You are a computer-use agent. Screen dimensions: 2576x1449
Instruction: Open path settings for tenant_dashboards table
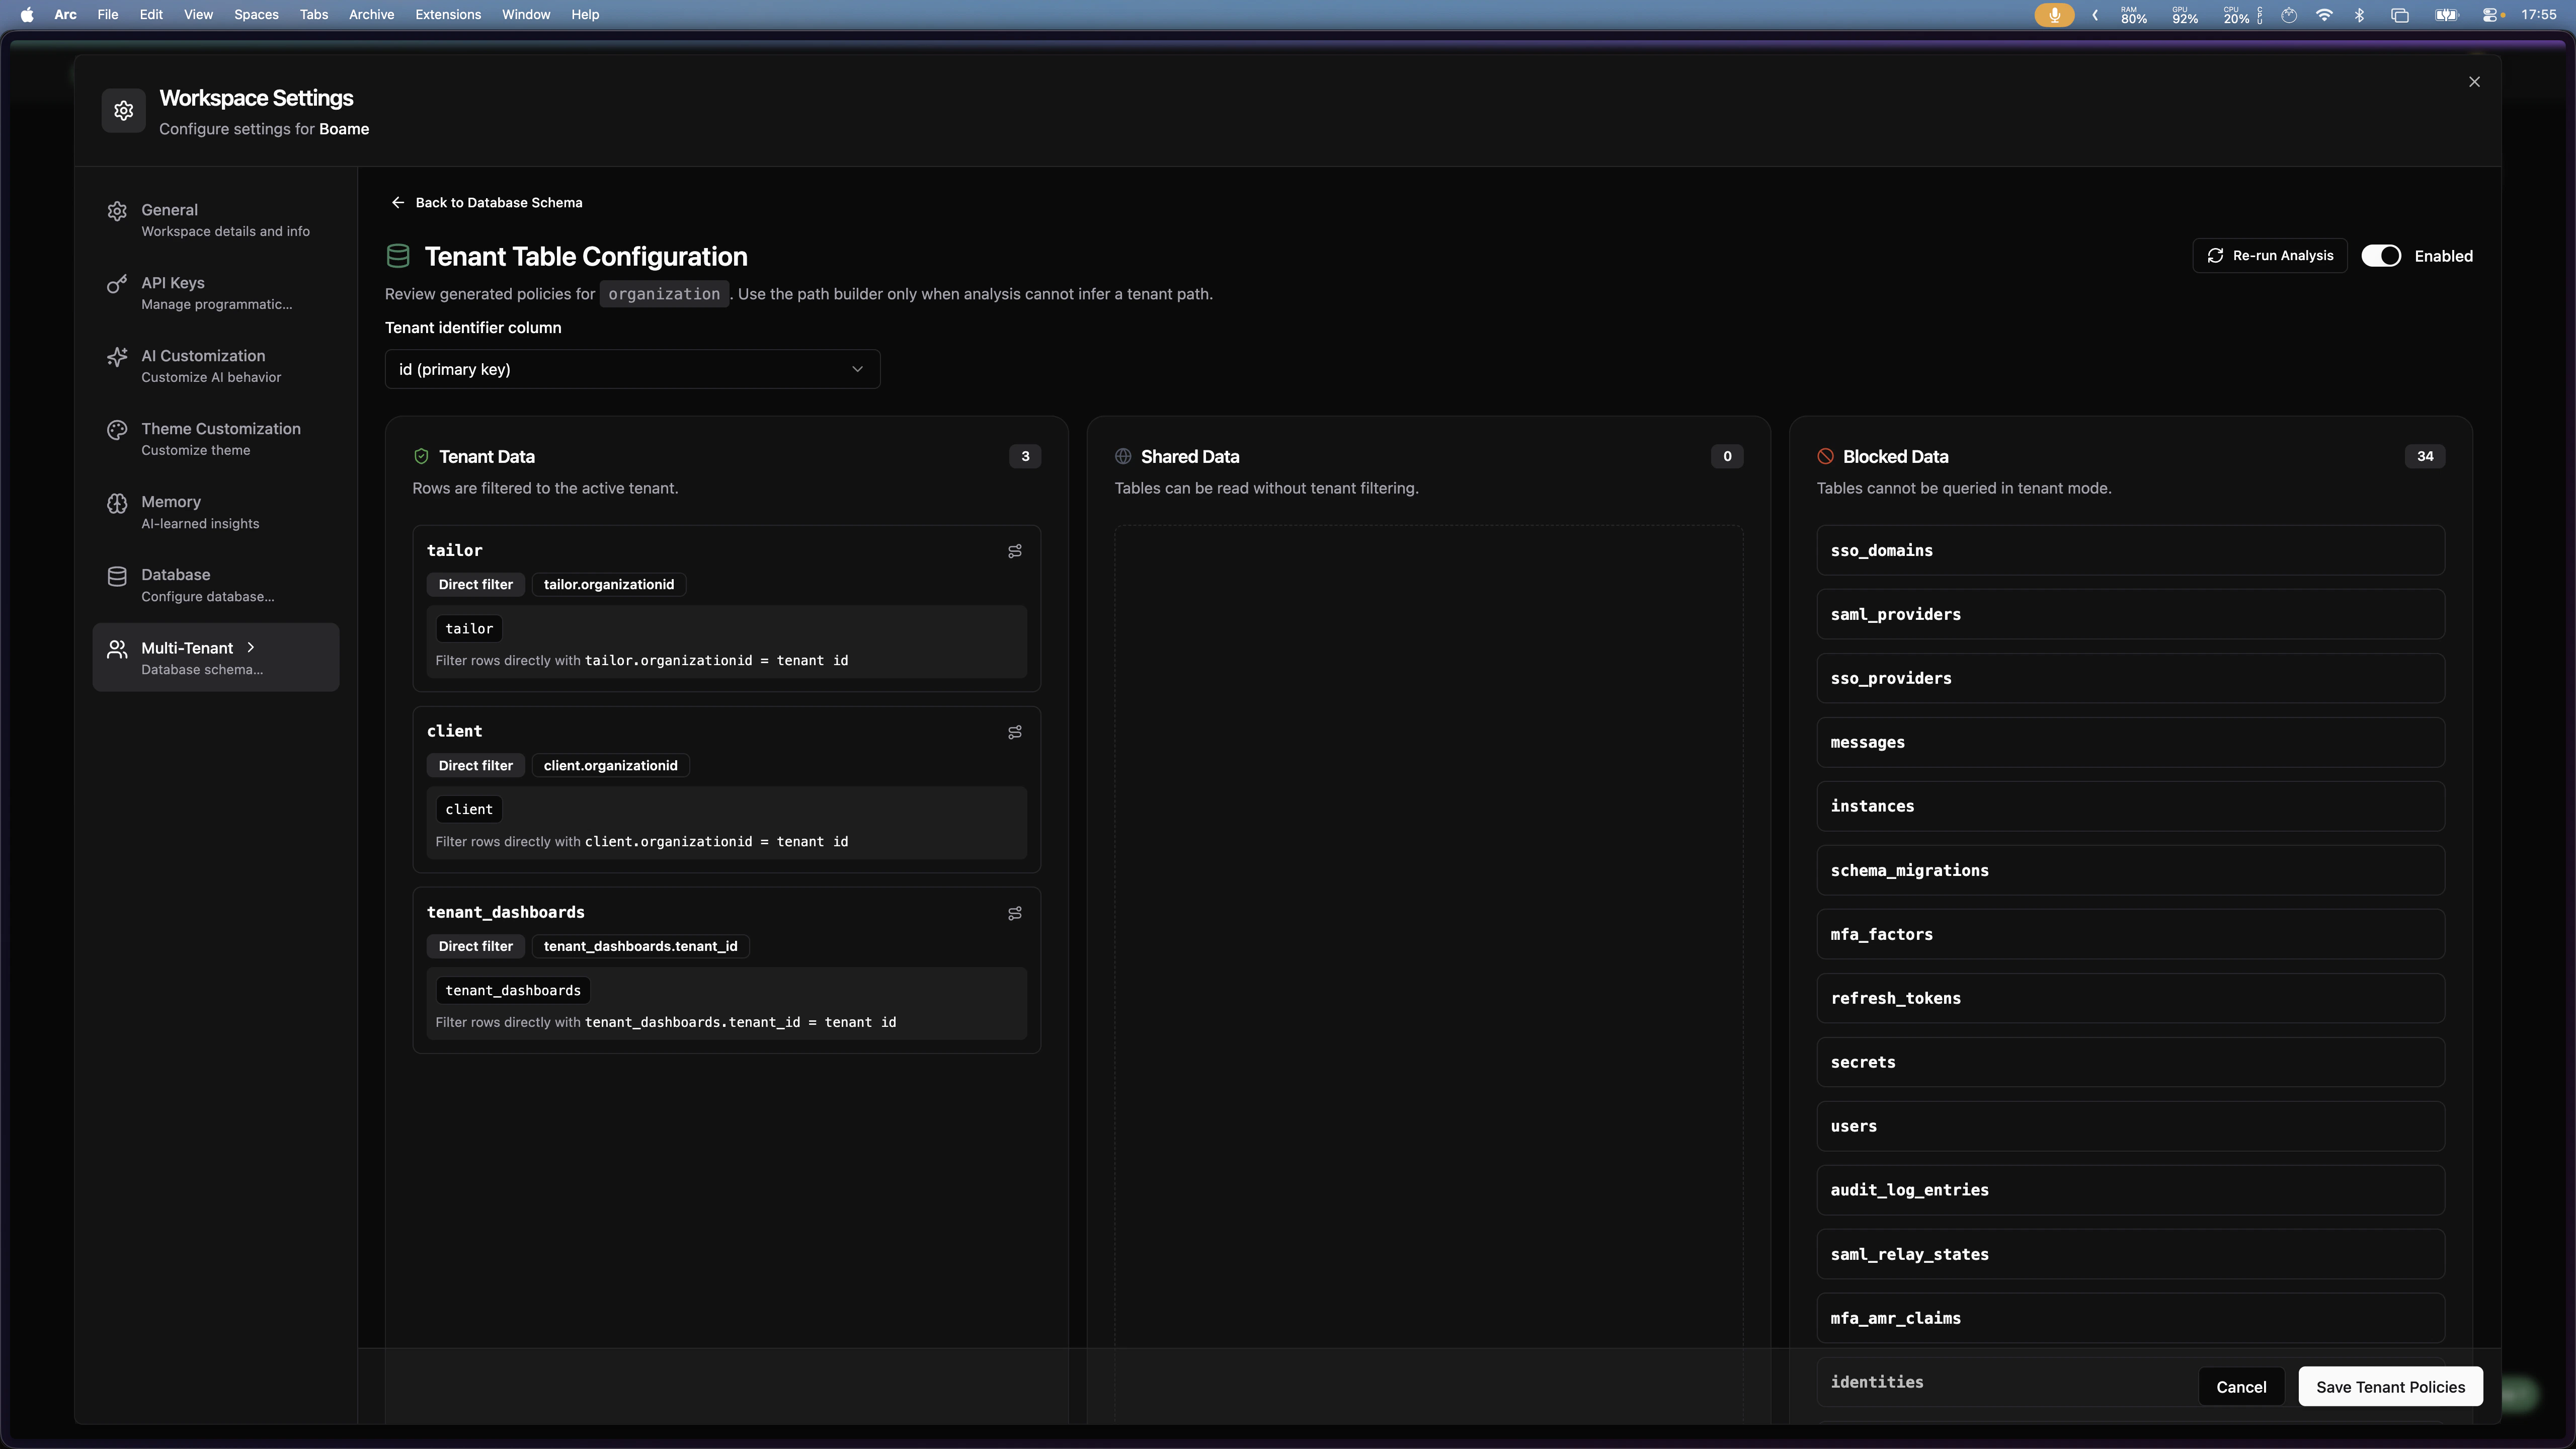pyautogui.click(x=1015, y=913)
